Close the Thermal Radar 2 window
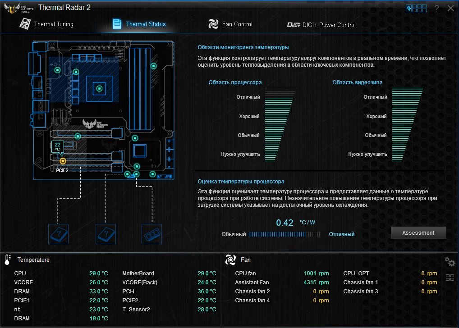The image size is (459, 328). [450, 8]
